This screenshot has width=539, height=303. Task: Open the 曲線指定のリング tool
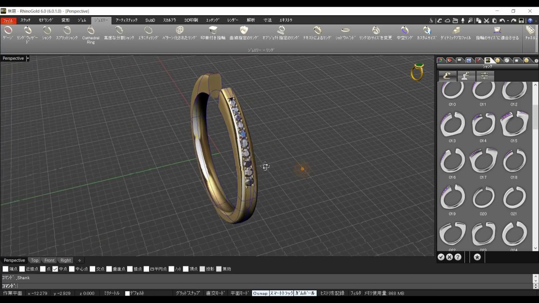click(x=244, y=33)
